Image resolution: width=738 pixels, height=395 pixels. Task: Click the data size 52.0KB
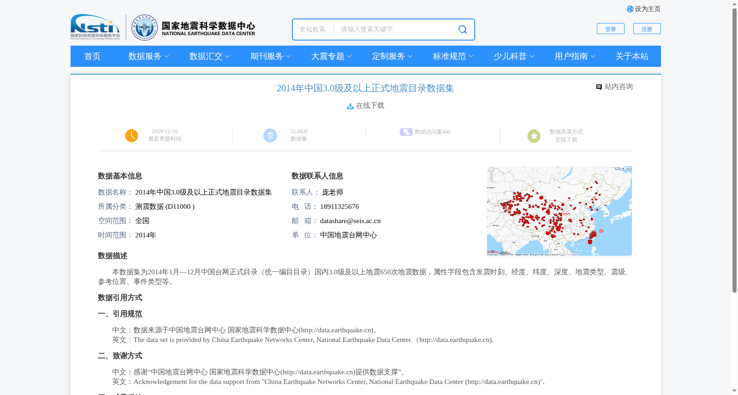point(299,132)
